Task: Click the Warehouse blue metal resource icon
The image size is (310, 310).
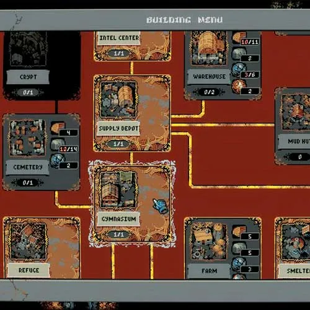Action: (239, 70)
